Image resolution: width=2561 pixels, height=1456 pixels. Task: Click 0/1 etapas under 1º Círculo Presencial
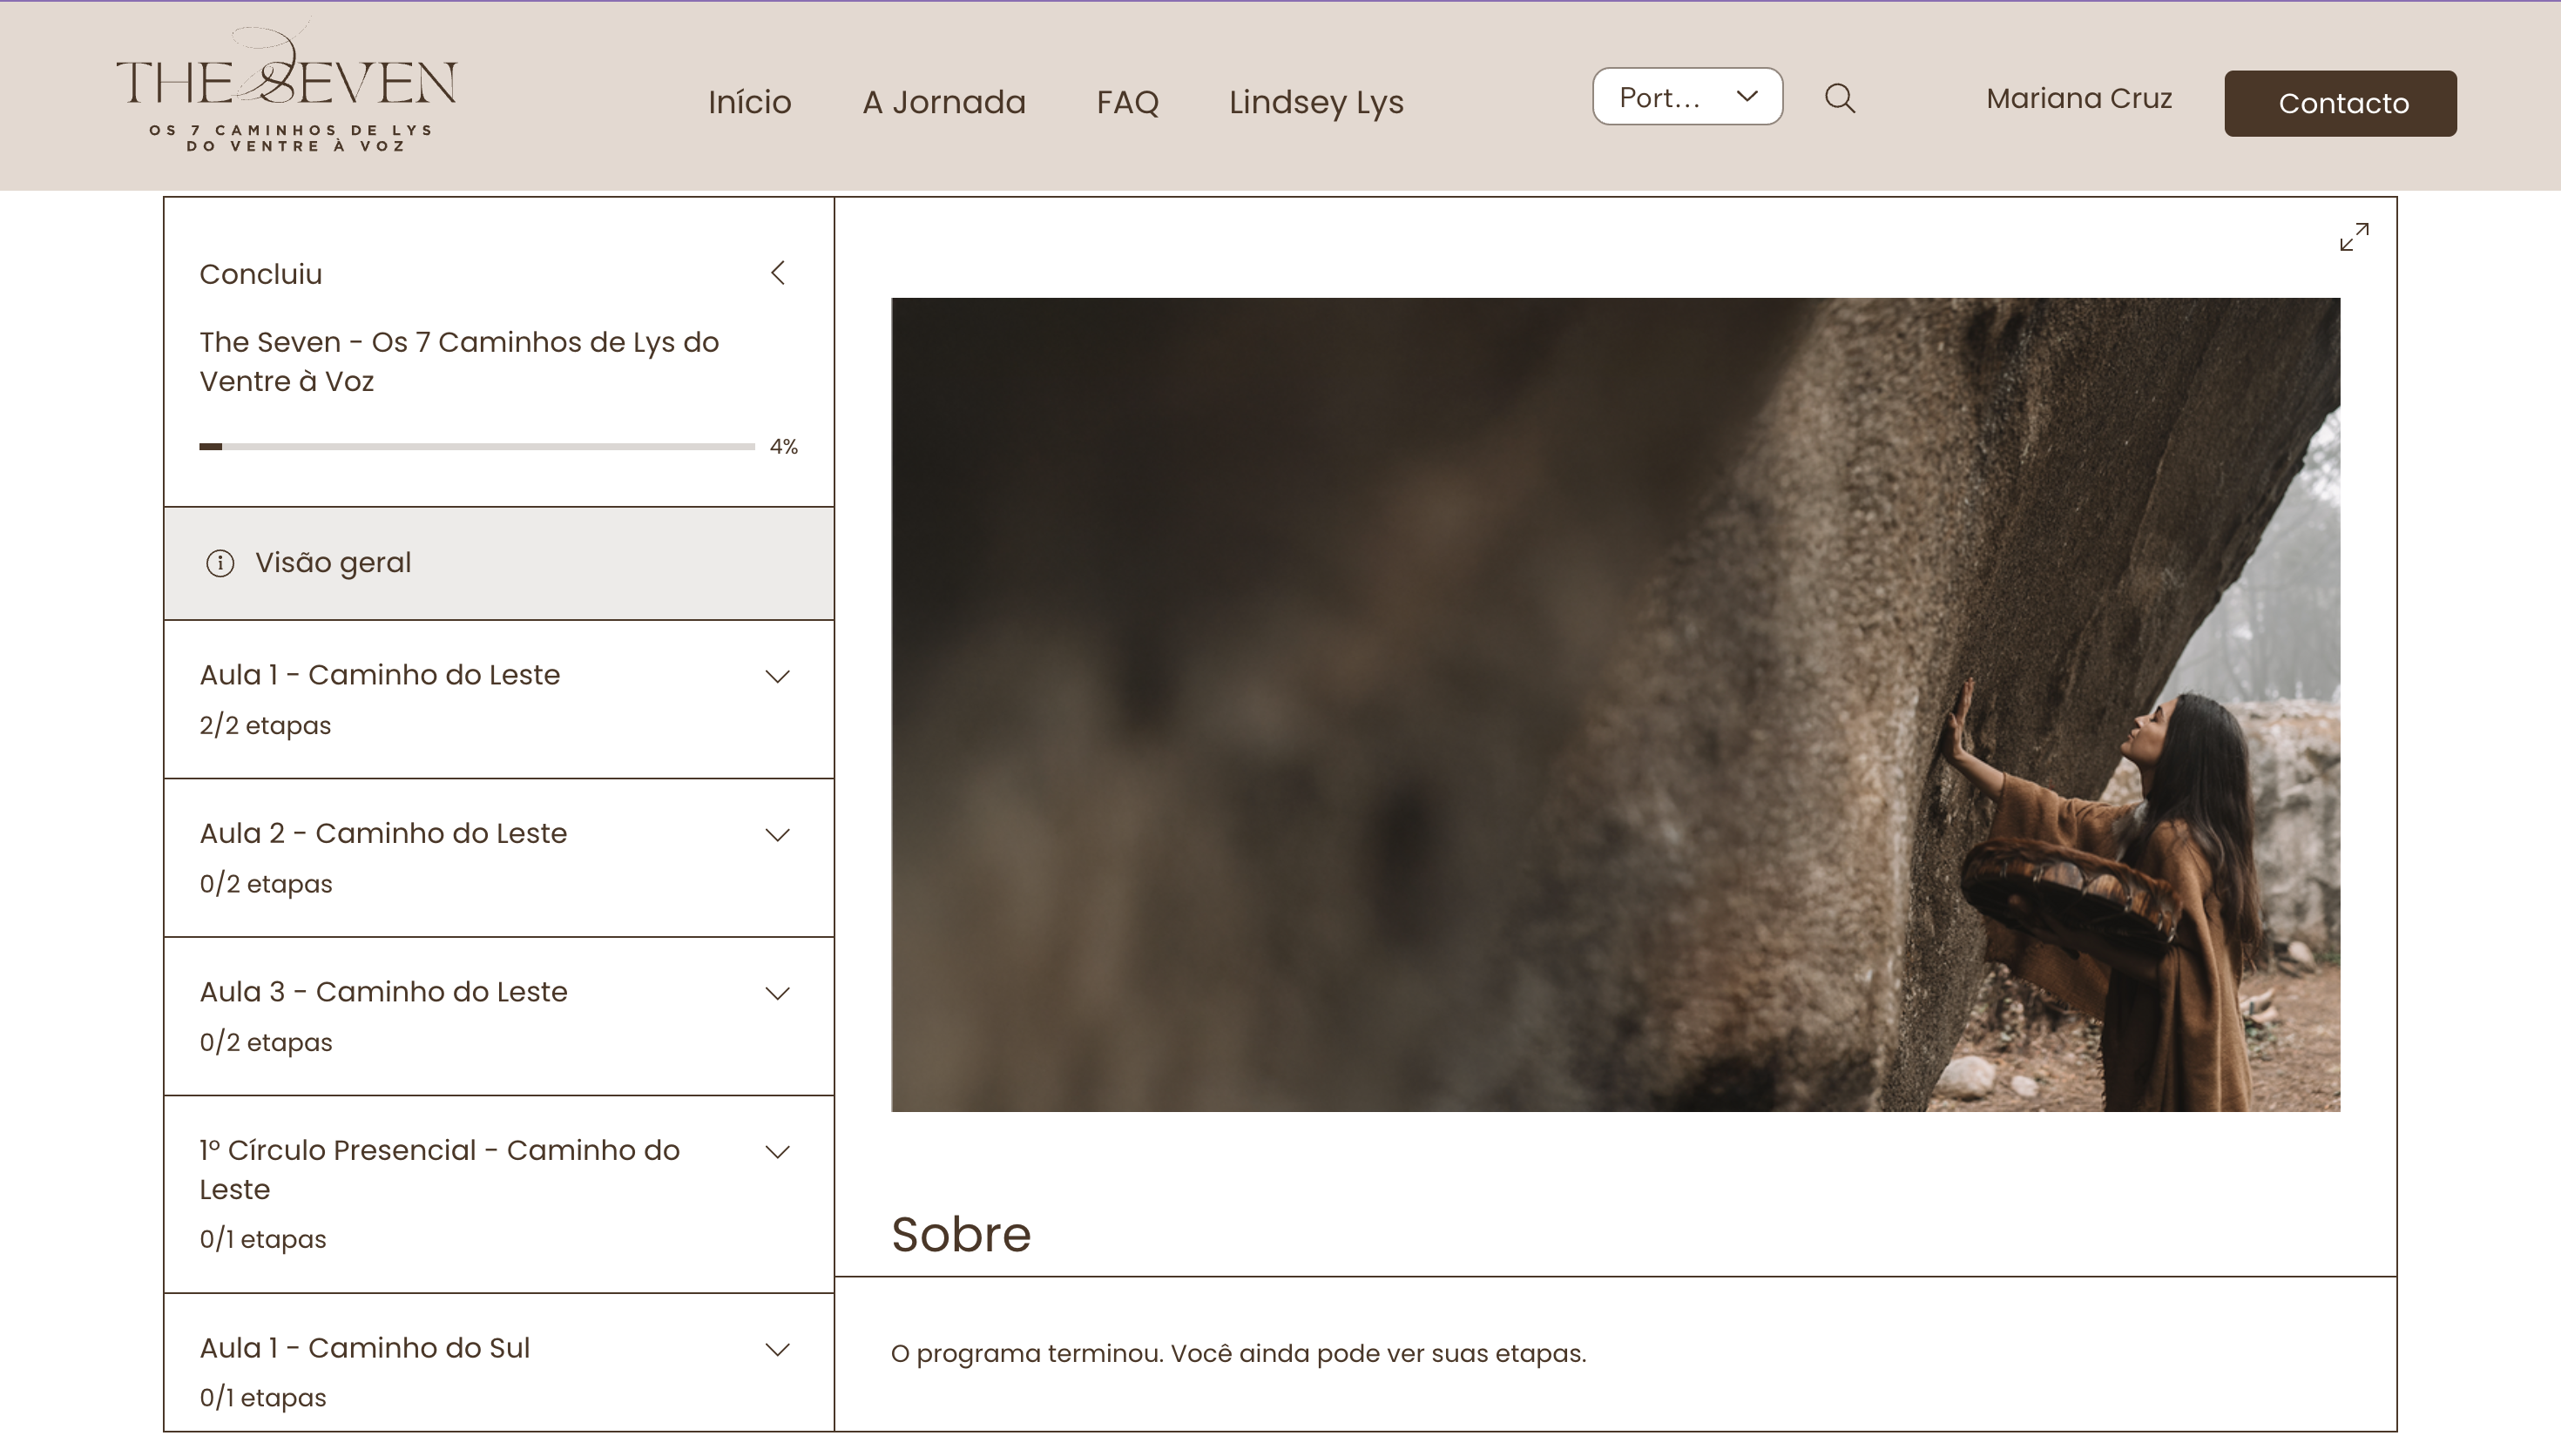pos(263,1239)
